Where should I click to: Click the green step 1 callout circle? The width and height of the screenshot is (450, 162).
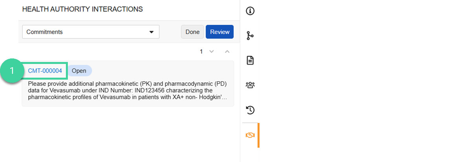coord(11,71)
